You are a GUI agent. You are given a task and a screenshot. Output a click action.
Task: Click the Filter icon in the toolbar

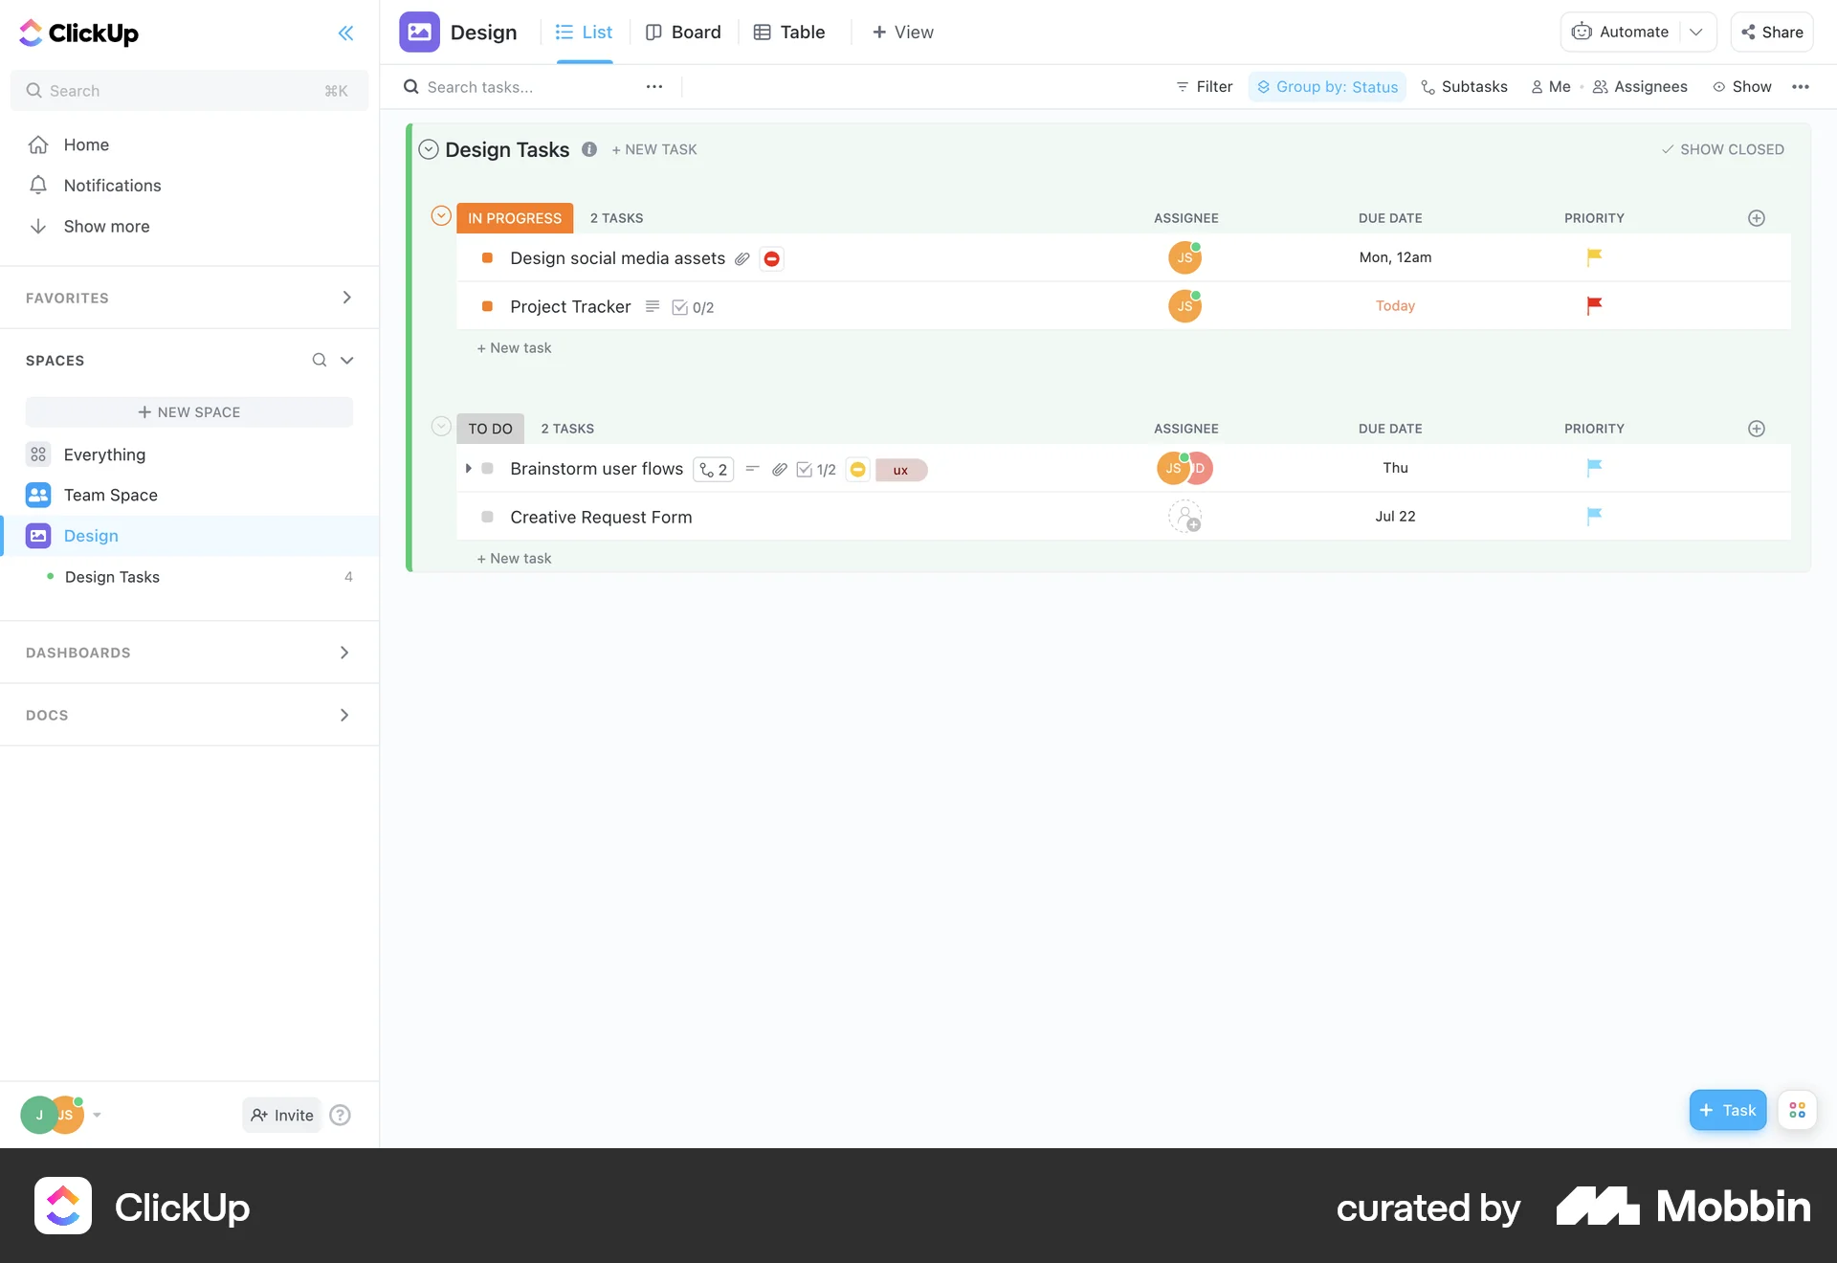coord(1184,86)
